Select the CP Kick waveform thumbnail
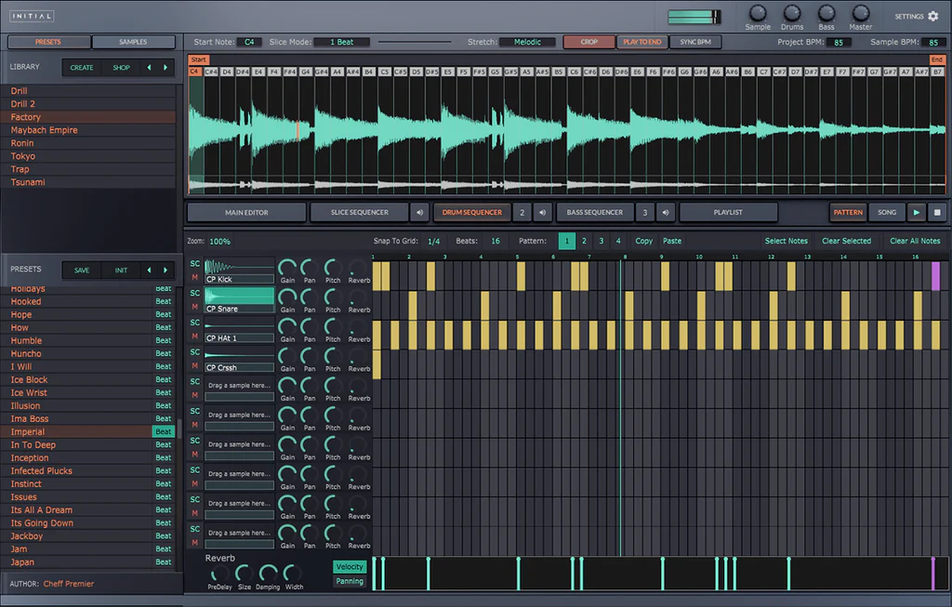 [239, 267]
